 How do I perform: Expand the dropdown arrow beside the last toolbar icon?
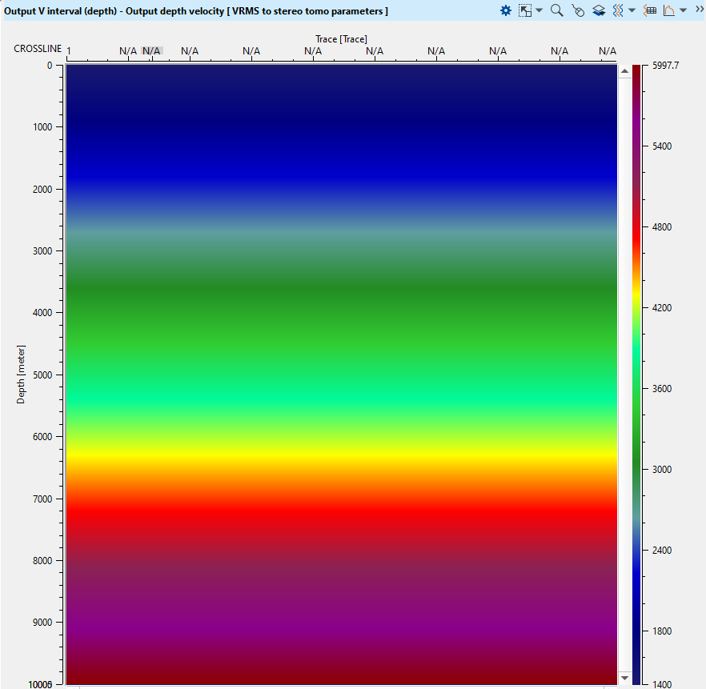(683, 10)
